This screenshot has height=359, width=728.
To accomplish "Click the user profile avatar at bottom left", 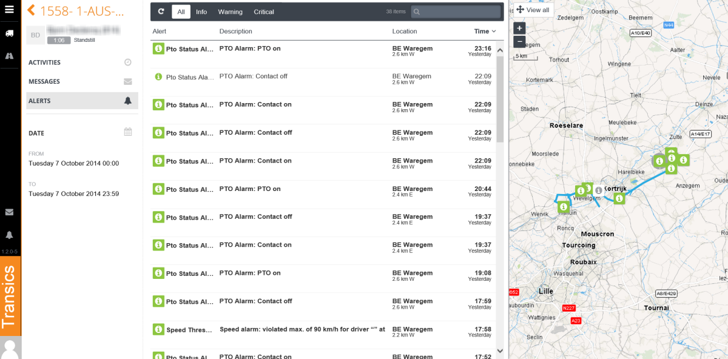I will click(10, 348).
